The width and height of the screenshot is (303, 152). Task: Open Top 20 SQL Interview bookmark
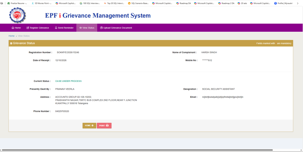pyautogui.click(x=114, y=3)
